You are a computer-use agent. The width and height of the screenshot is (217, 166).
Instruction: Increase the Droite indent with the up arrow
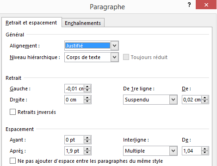[x=87, y=98]
